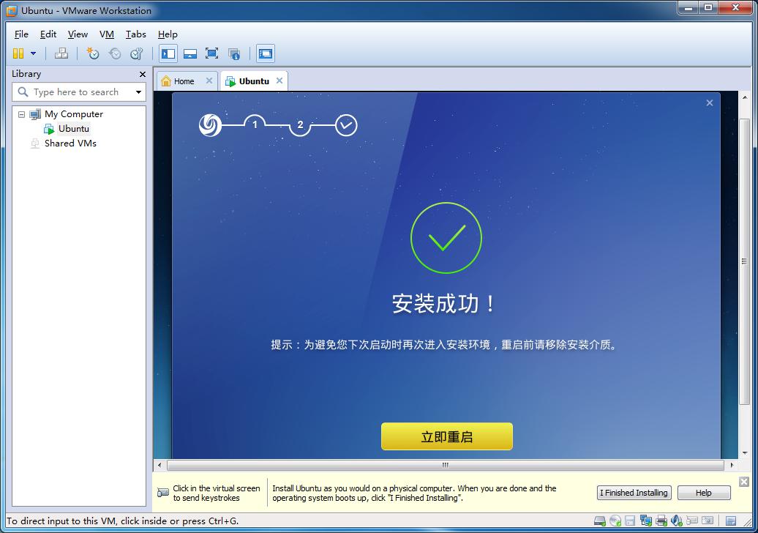Dismiss the yellow install hint bar
758x533 pixels.
click(744, 481)
